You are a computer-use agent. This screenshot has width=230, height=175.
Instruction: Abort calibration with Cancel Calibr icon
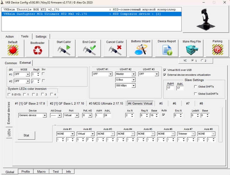tap(115, 50)
